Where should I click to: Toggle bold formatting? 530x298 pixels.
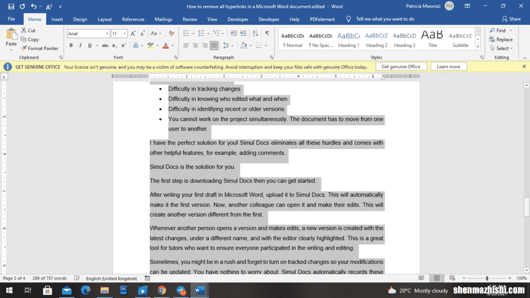click(x=71, y=46)
